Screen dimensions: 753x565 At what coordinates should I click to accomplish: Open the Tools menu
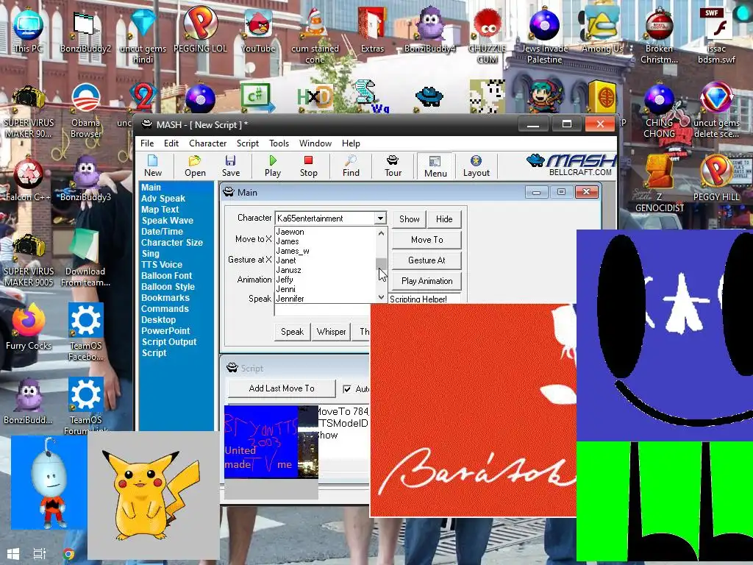[x=279, y=143]
